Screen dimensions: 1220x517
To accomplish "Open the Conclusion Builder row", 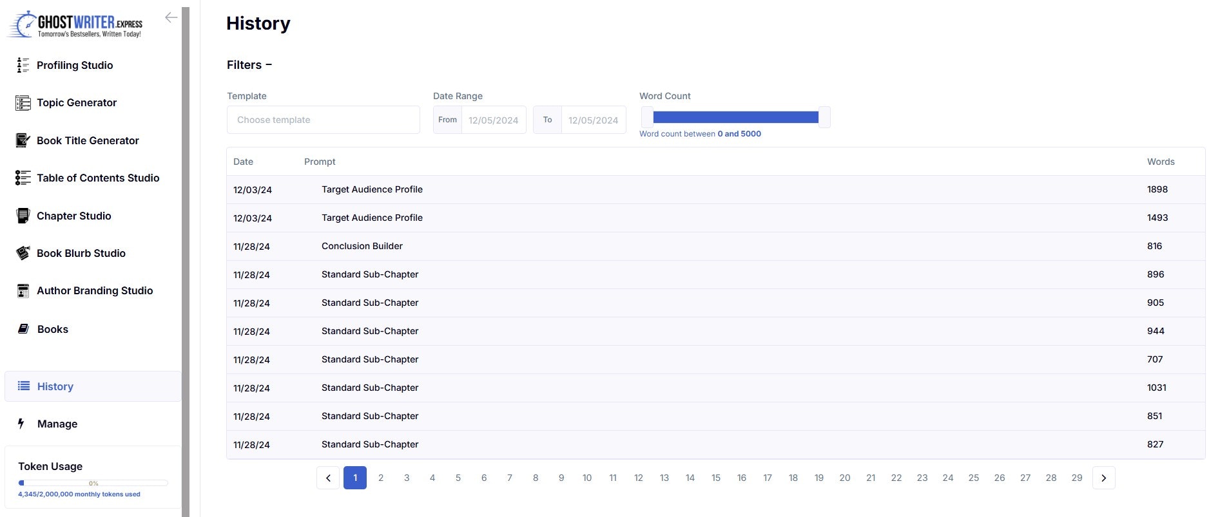I will click(x=716, y=247).
